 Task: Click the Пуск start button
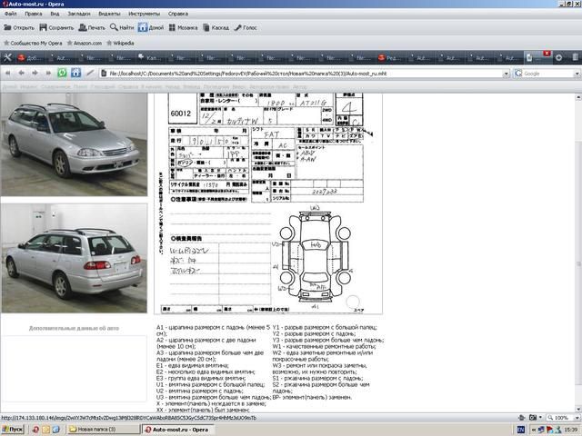click(x=13, y=430)
